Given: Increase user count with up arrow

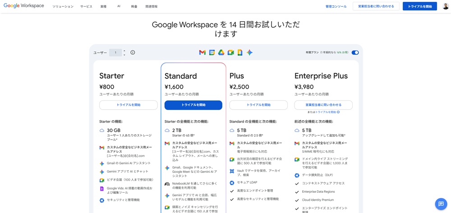Looking at the screenshot, I should tap(124, 51).
